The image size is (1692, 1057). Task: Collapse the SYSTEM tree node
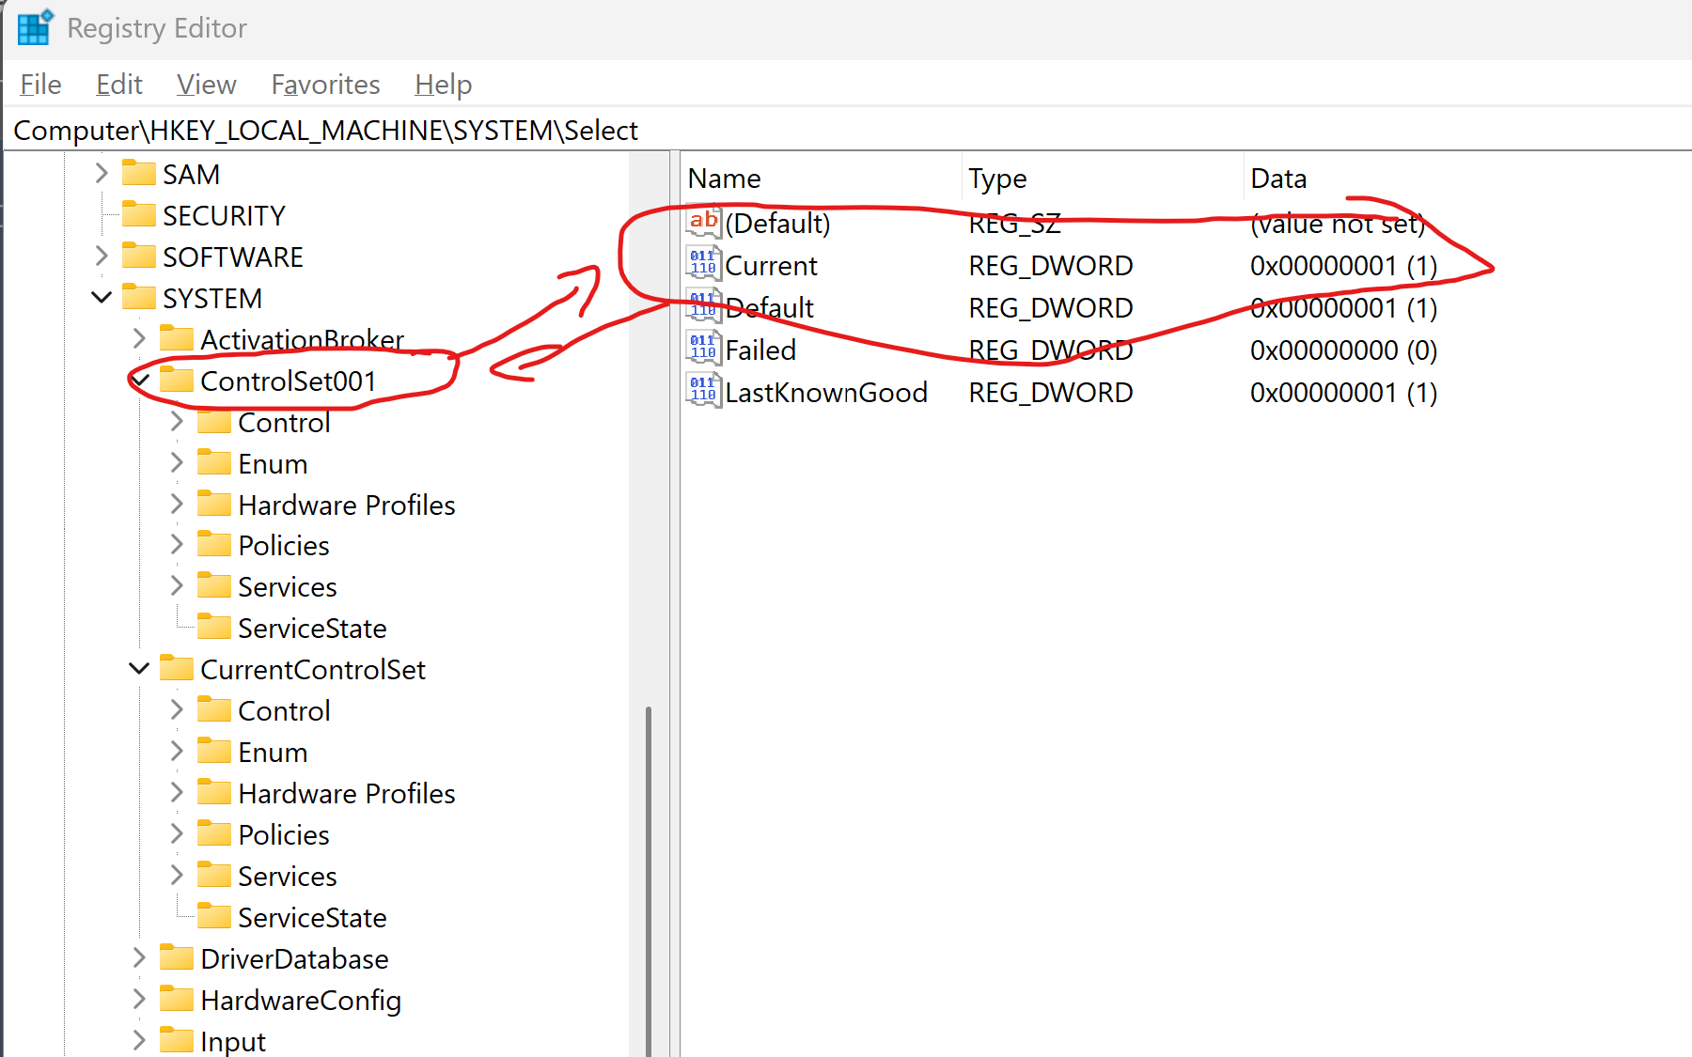click(x=101, y=297)
